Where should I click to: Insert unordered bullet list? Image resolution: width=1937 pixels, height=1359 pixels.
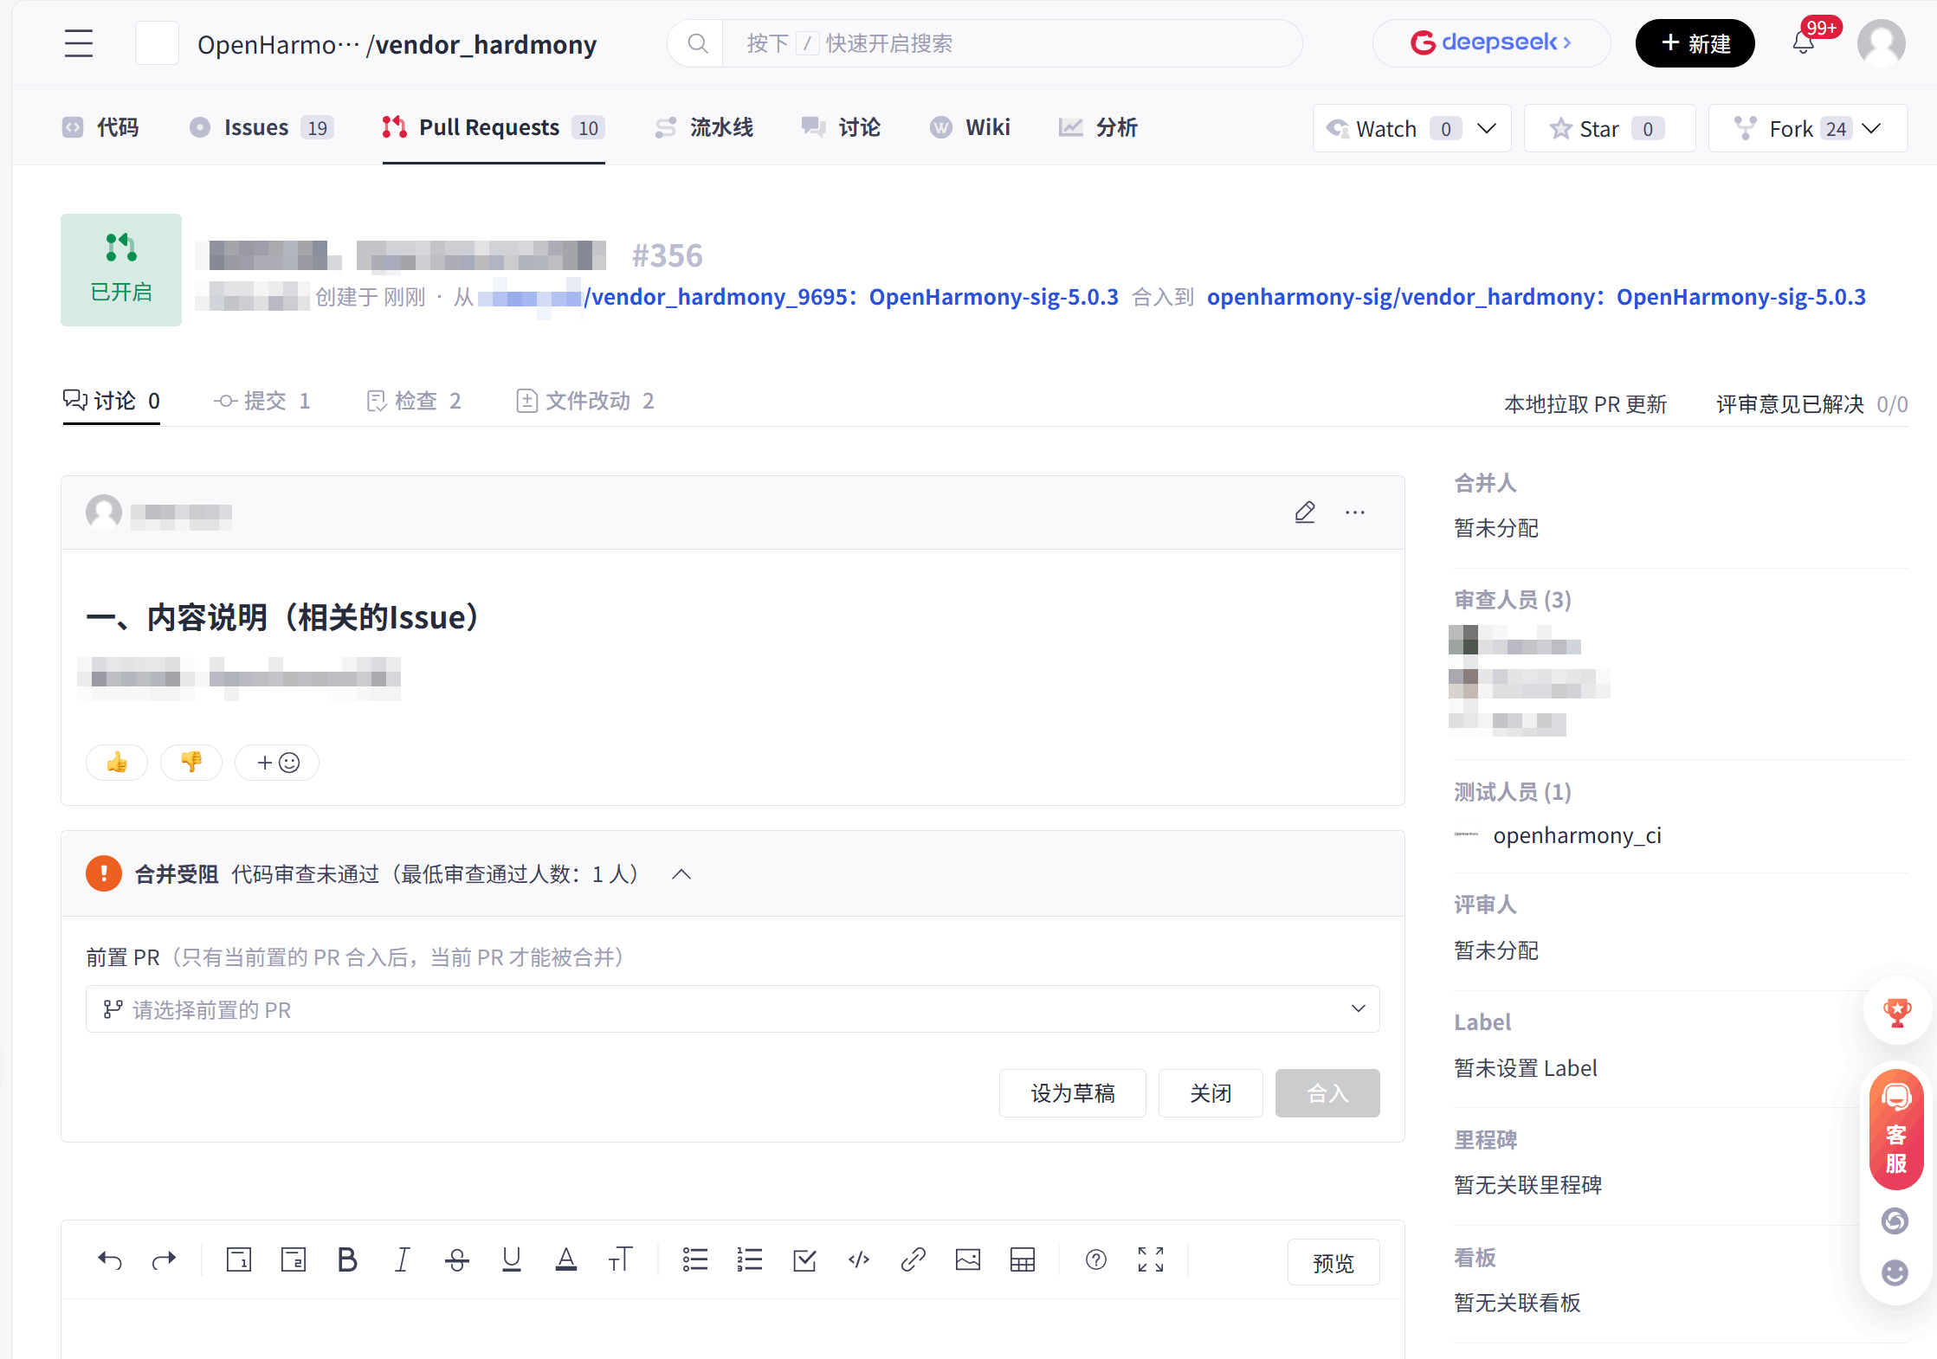(x=694, y=1260)
